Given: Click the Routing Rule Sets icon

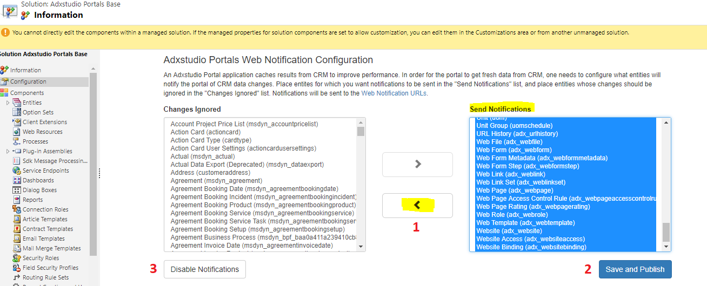Looking at the screenshot, I should (x=17, y=277).
